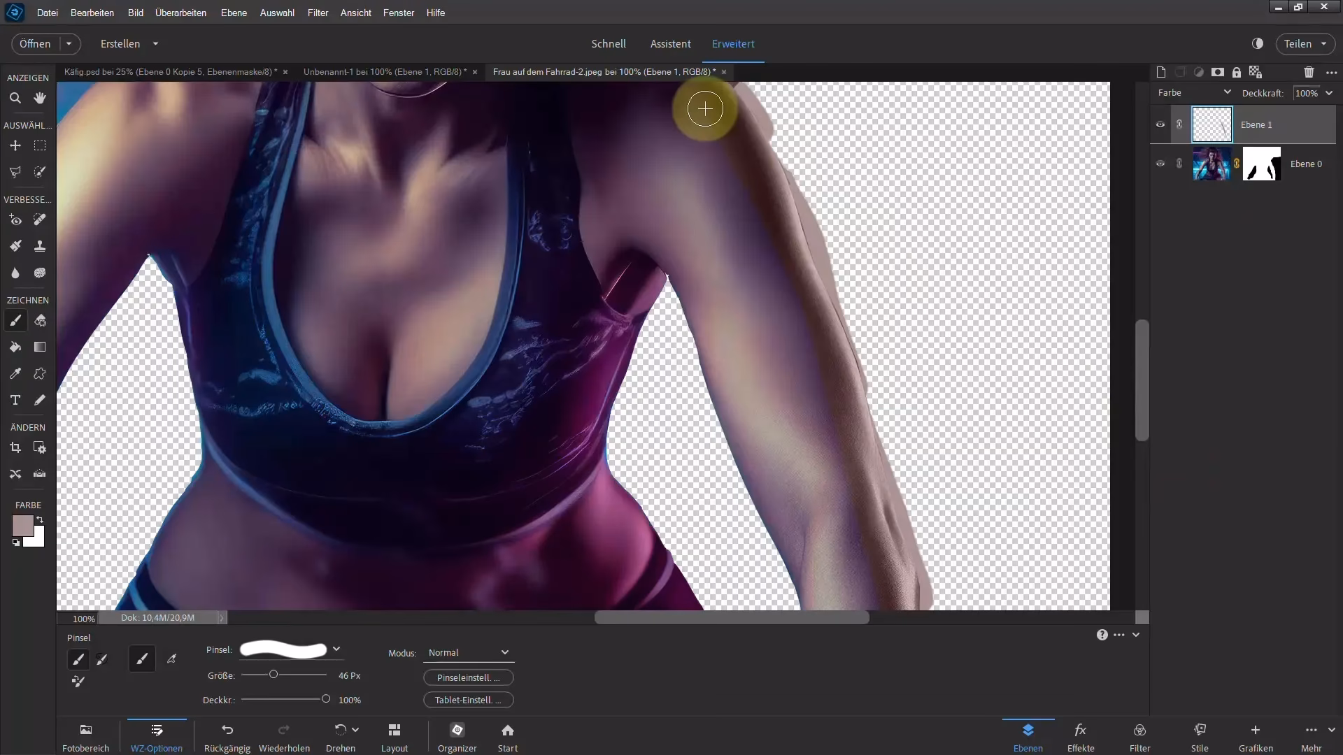
Task: Open the Farbe blend mode dropdown
Action: pyautogui.click(x=1194, y=92)
